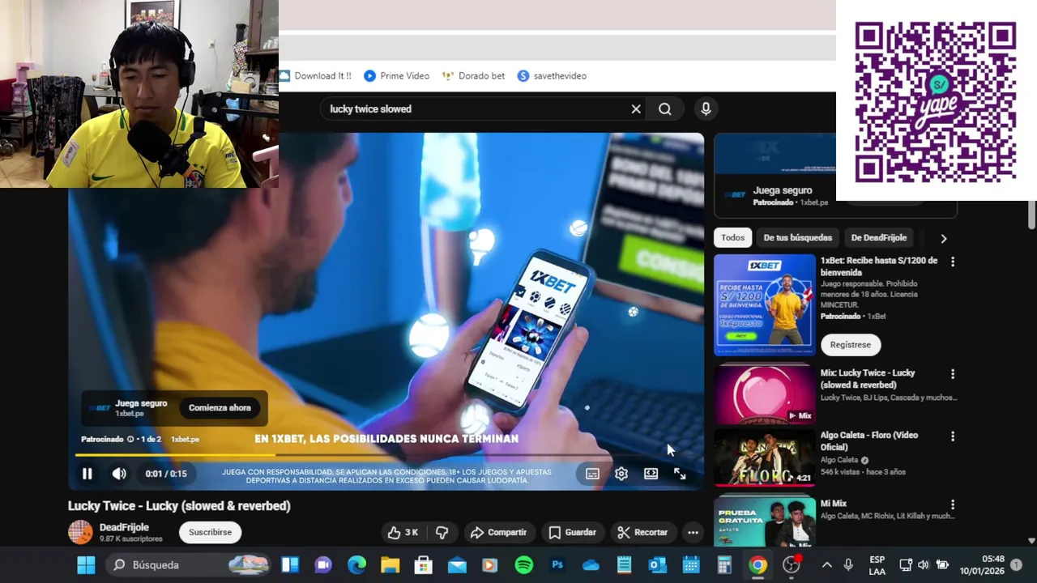The height and width of the screenshot is (583, 1037).
Task: Open Photoshop from the taskbar
Action: pos(557,564)
